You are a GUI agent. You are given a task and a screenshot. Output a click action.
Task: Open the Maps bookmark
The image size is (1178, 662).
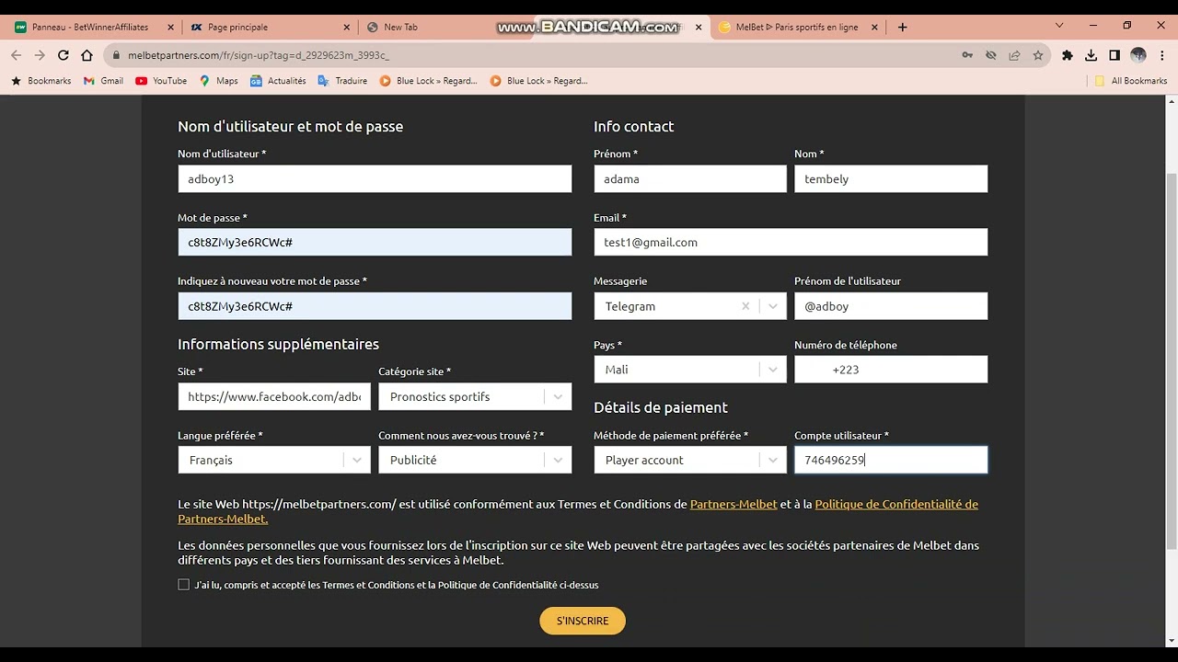coord(219,81)
